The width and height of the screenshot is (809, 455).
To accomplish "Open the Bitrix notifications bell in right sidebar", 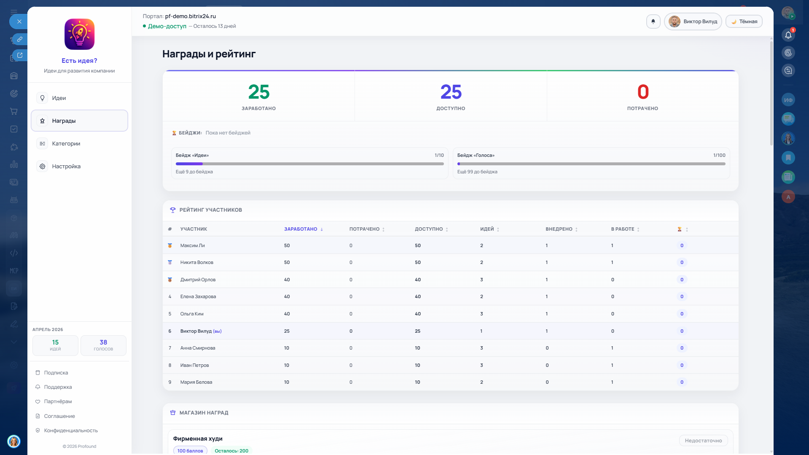I will click(788, 35).
